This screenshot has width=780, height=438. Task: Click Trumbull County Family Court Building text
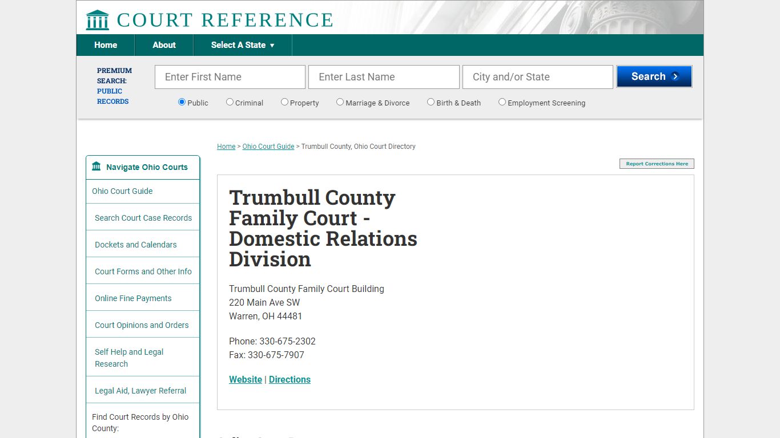(x=307, y=289)
